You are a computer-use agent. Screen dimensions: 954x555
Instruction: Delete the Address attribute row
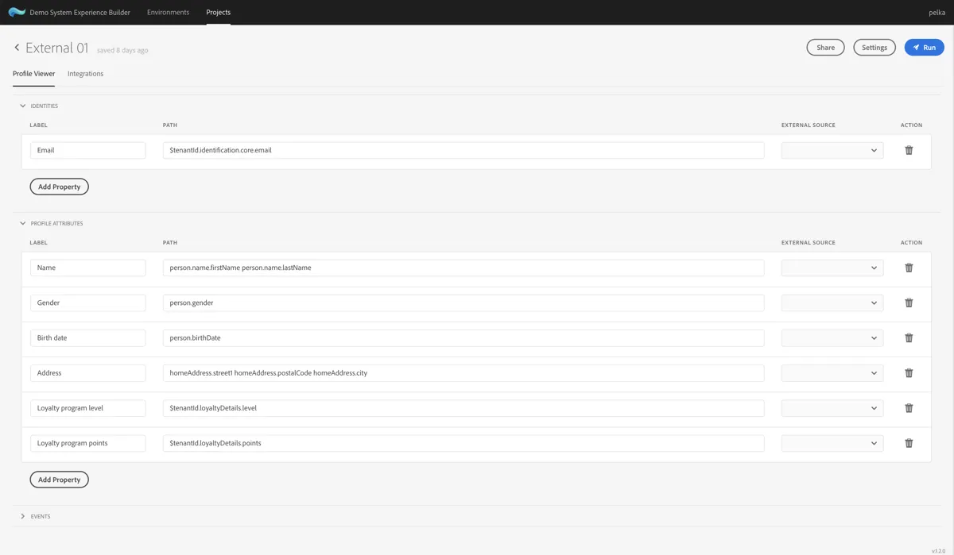pyautogui.click(x=909, y=373)
